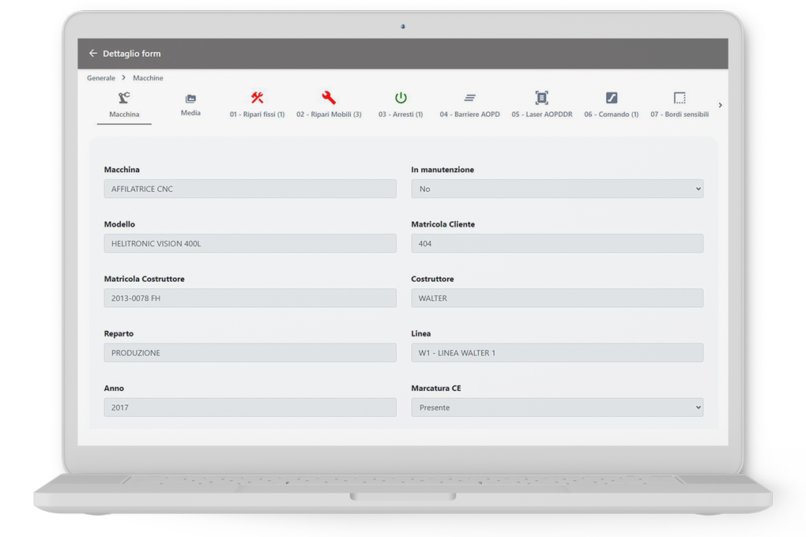Click the red wrench Ripari Mobili icon
The height and width of the screenshot is (537, 806).
[329, 98]
